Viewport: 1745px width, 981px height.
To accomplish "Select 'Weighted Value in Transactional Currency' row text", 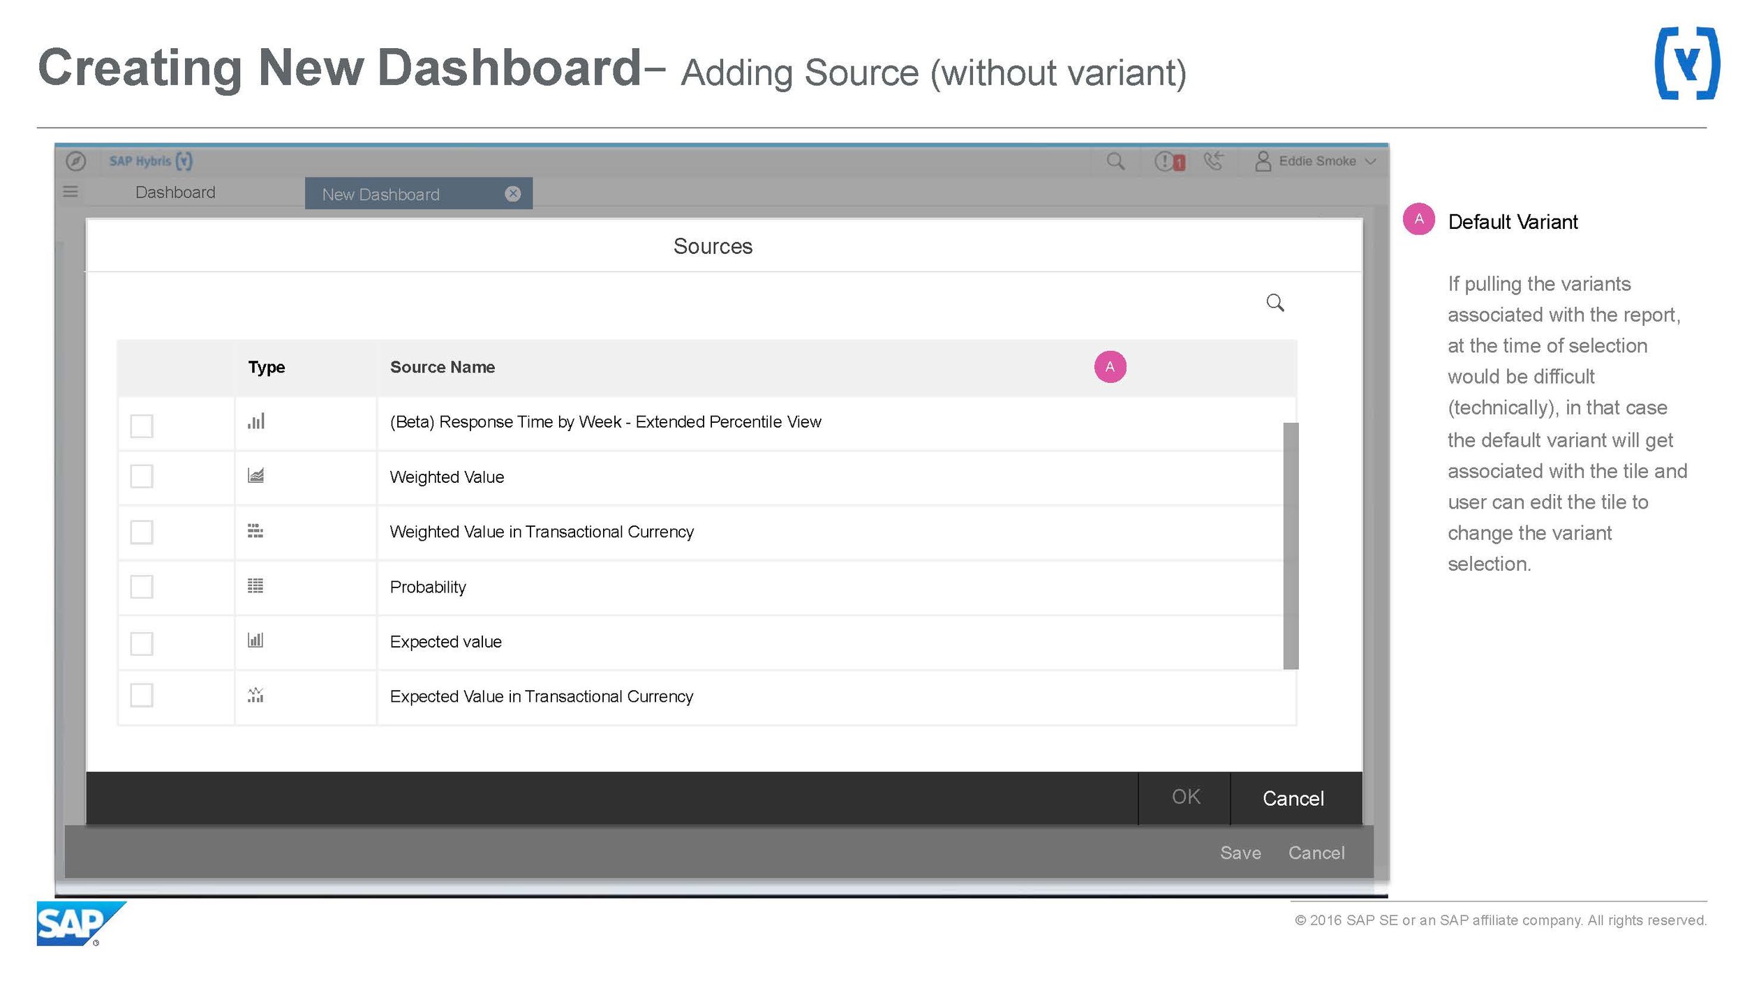I will 542,532.
